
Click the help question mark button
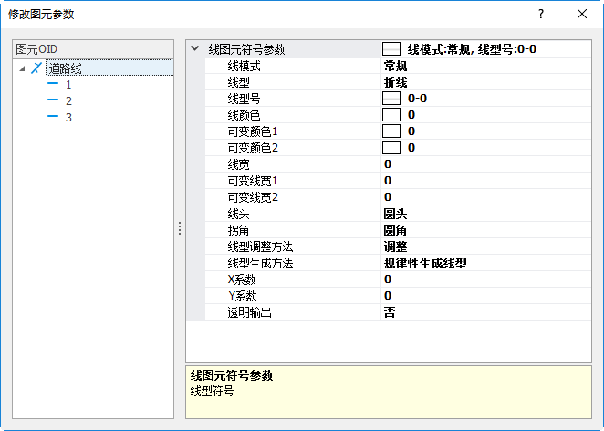coord(540,14)
